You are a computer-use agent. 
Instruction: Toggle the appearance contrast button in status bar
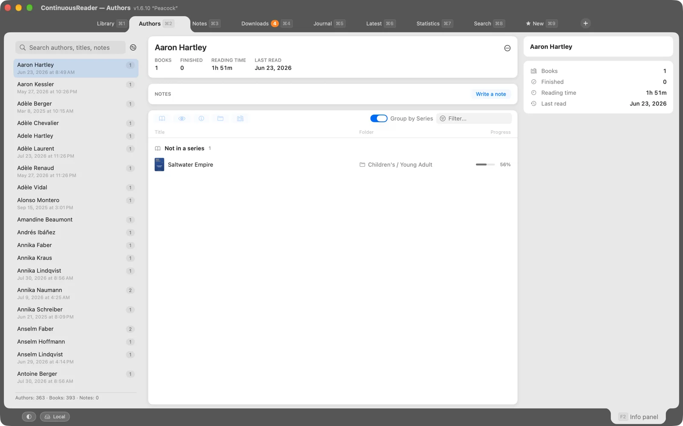pos(29,417)
